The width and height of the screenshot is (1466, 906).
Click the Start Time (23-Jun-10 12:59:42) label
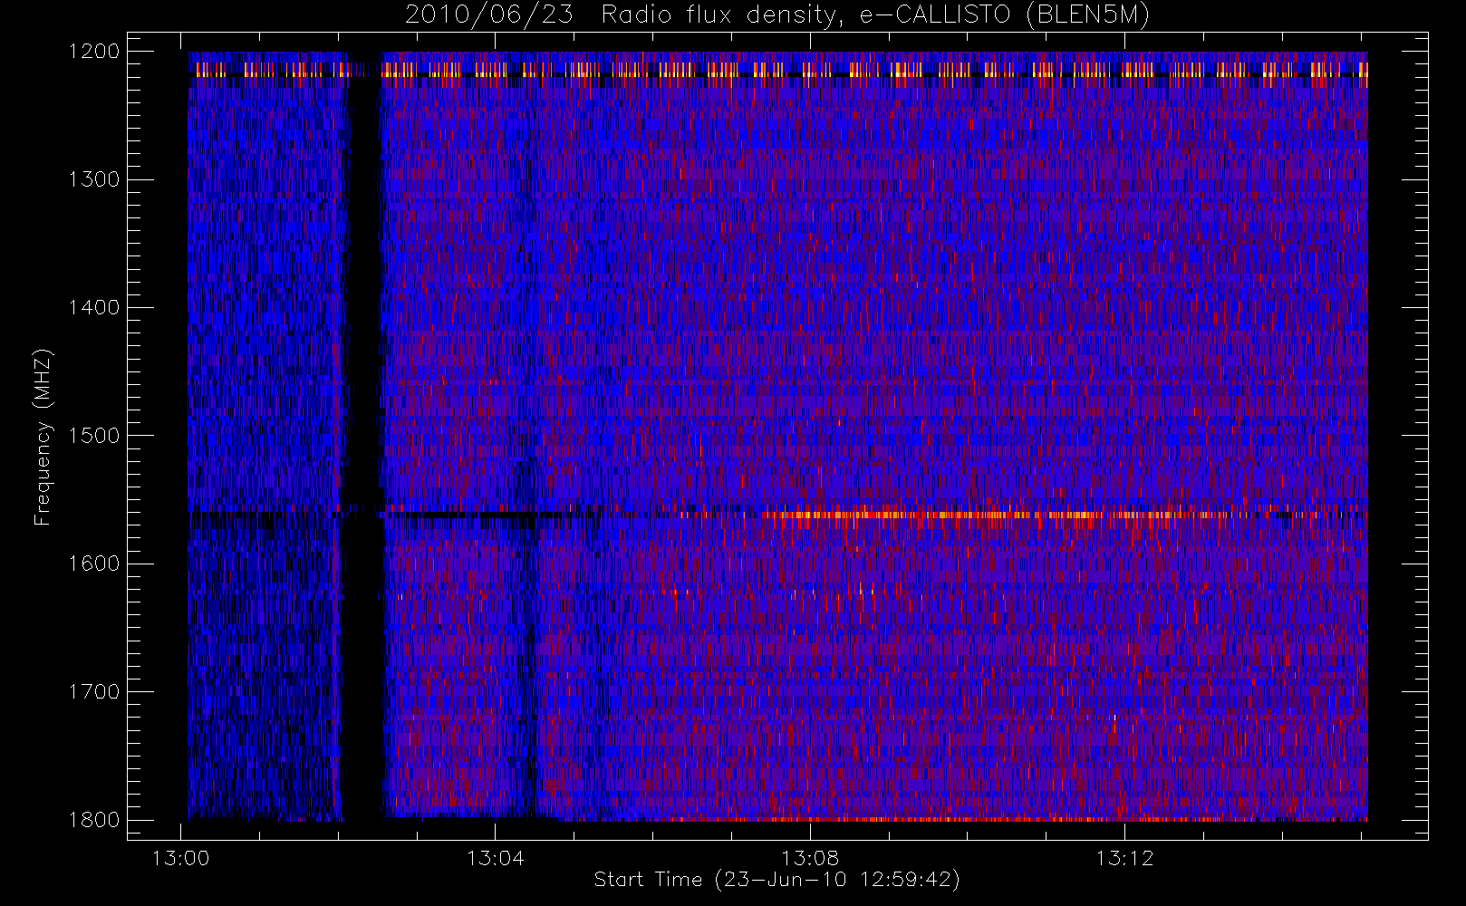click(x=777, y=880)
